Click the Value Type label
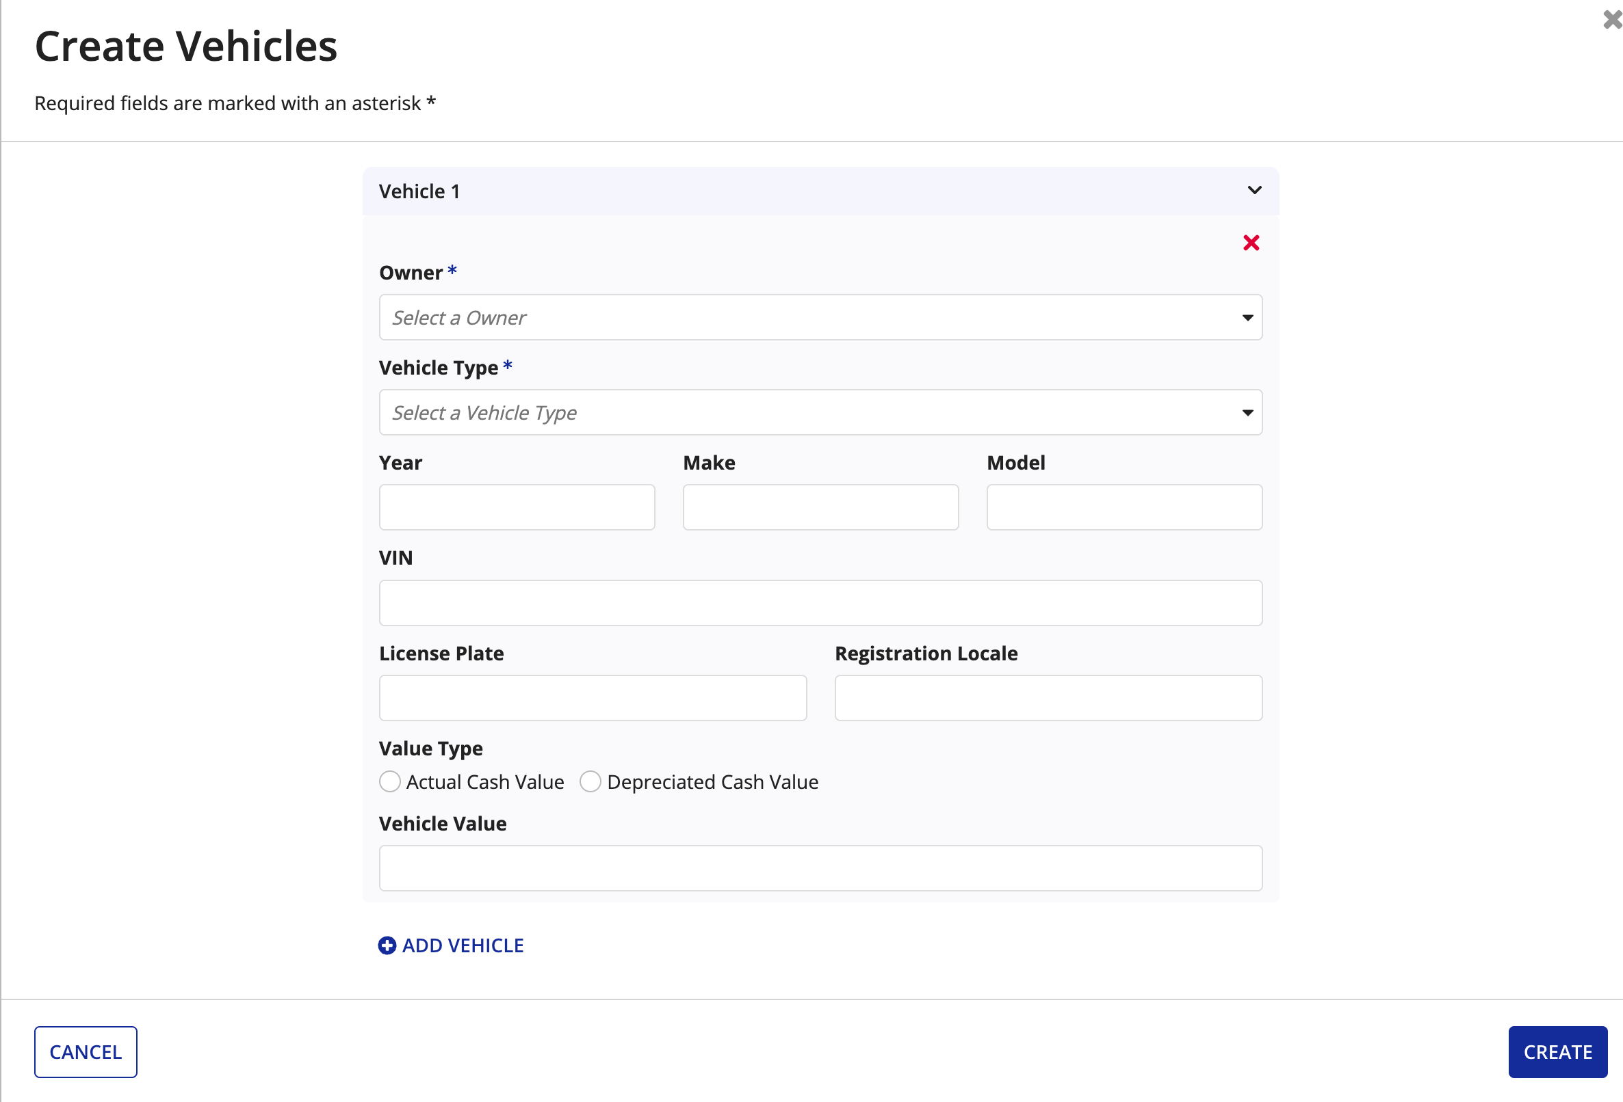The width and height of the screenshot is (1623, 1102). pos(431,749)
